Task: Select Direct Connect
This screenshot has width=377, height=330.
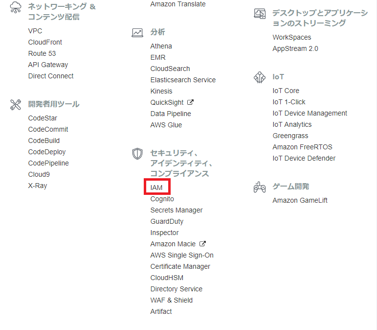Action: [x=51, y=76]
